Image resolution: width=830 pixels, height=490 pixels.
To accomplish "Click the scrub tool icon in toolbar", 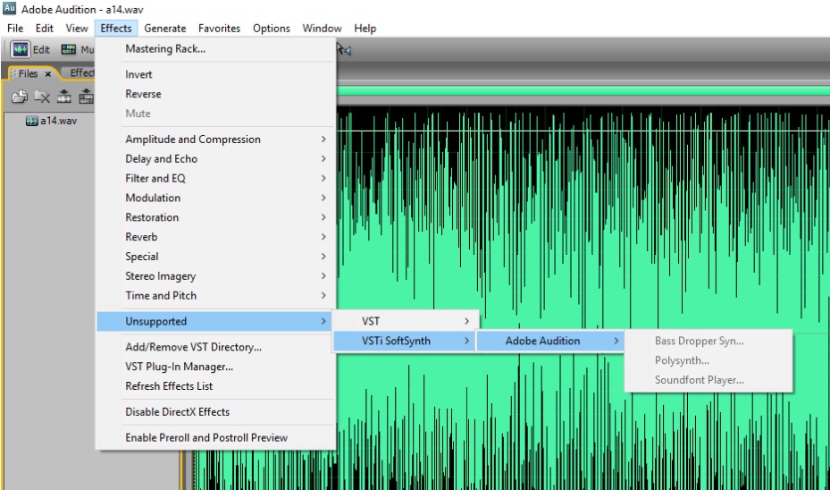I will 344,50.
